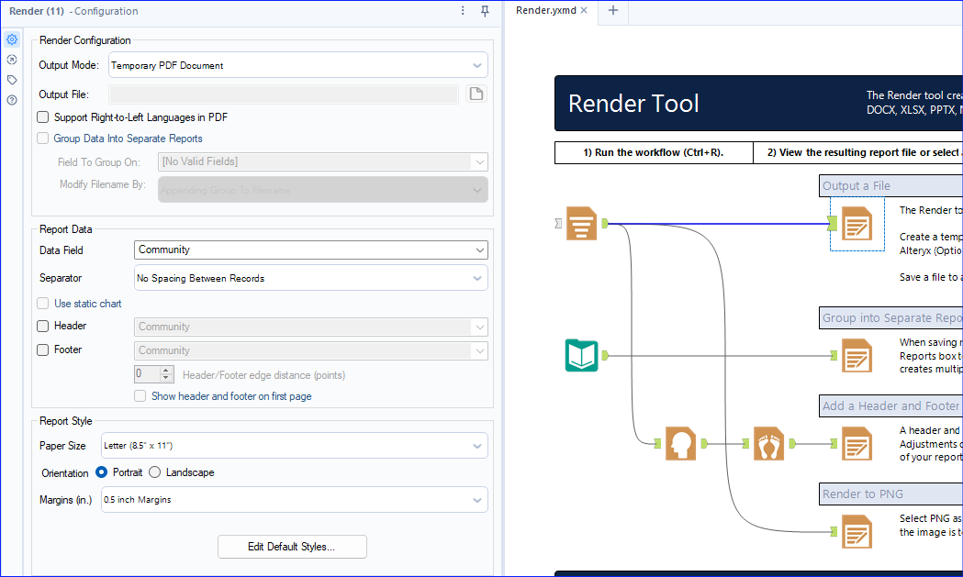Open a new workflow tab with the plus button
Image resolution: width=963 pixels, height=577 pixels.
click(x=612, y=12)
